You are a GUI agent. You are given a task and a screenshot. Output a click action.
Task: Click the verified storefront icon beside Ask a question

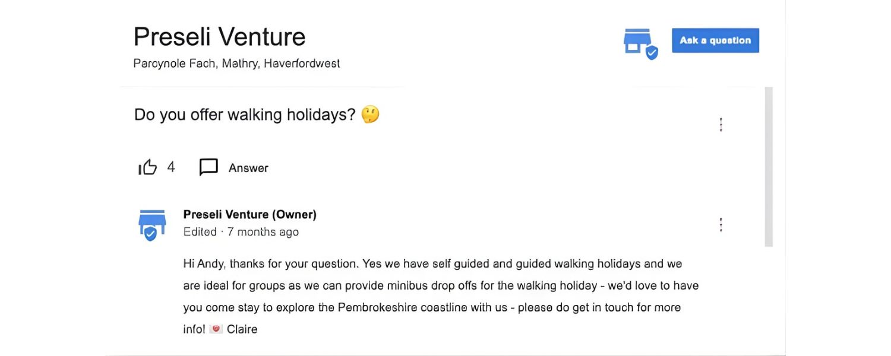(639, 43)
